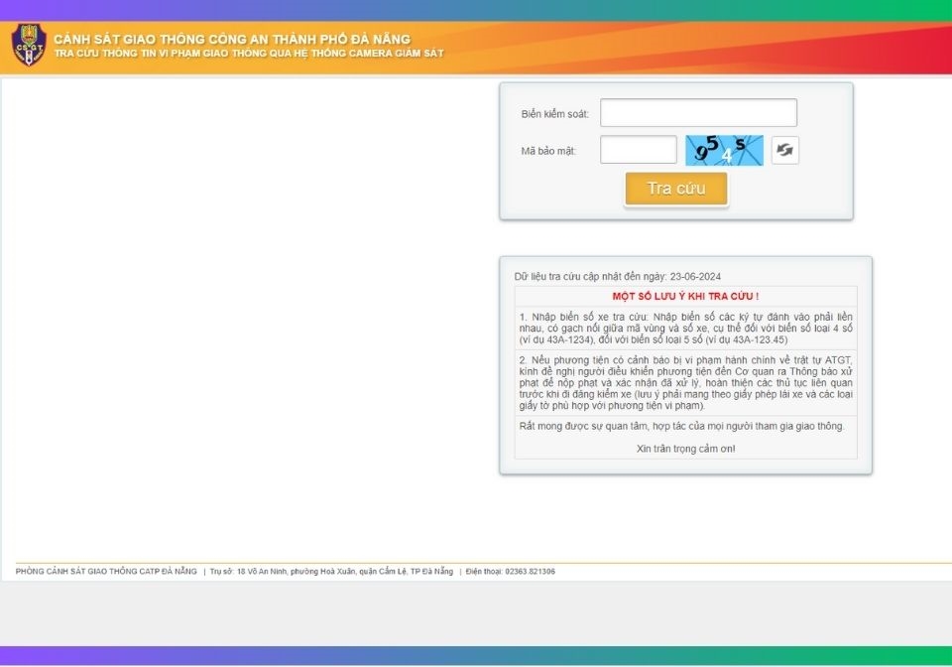Click the captcha image showing 954s

724,150
